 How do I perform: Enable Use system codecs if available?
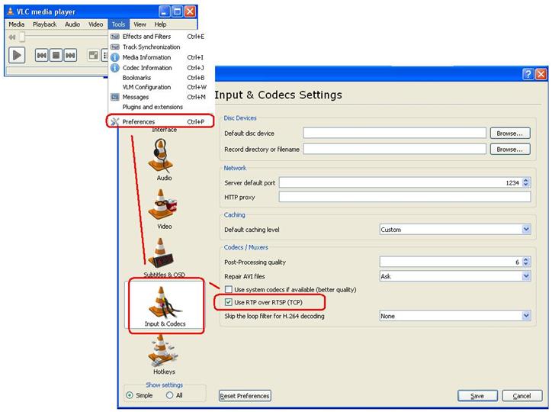click(x=229, y=289)
